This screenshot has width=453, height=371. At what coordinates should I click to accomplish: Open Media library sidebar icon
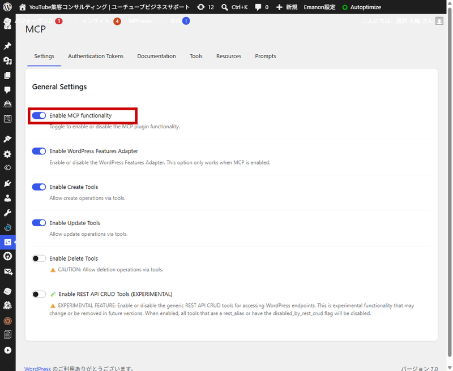(7, 61)
